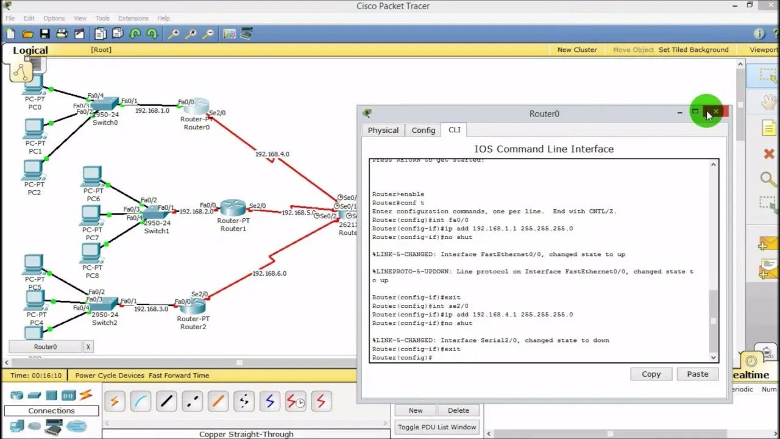Click the CLI scrollbar down arrow
This screenshot has height=439, width=780.
(x=714, y=357)
